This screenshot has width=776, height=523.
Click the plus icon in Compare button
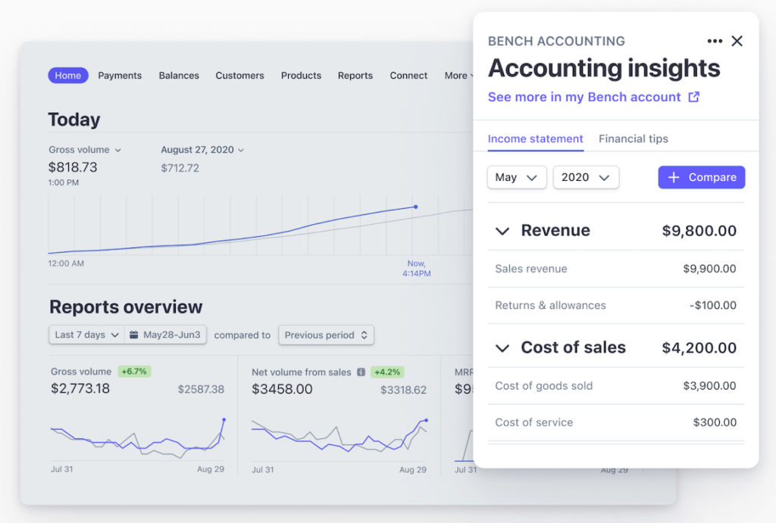pos(674,177)
